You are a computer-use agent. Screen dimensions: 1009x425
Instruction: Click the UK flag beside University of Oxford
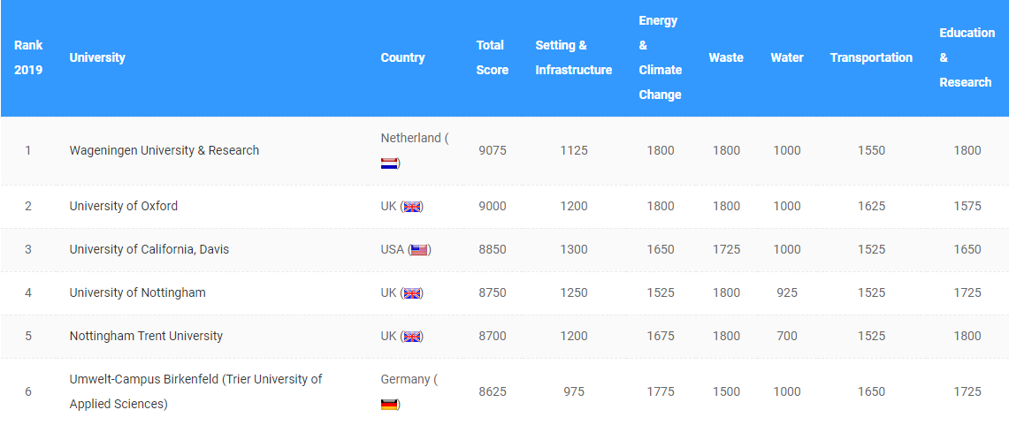point(412,207)
